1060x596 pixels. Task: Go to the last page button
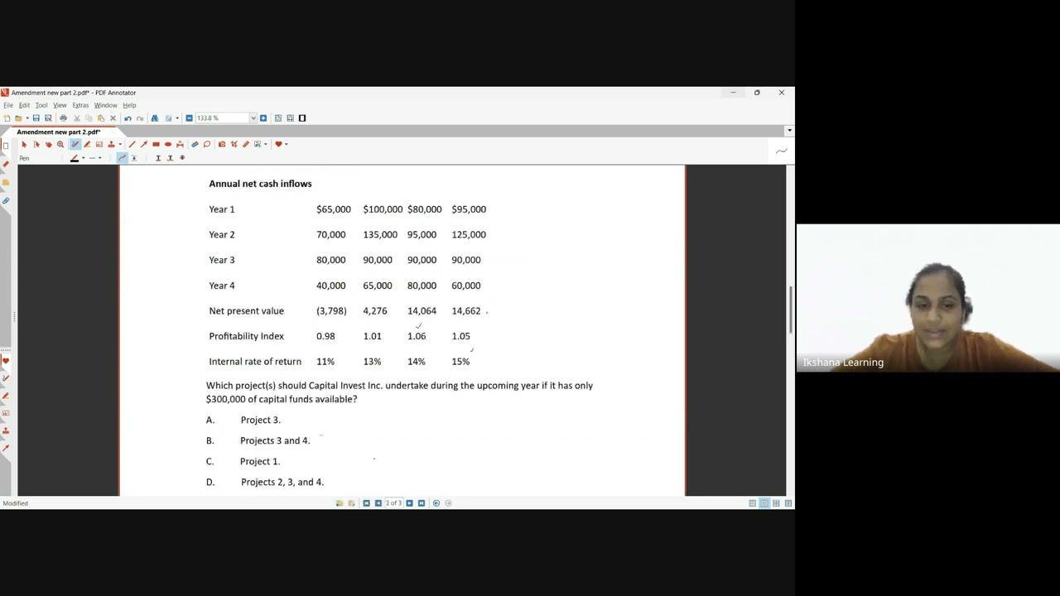click(x=421, y=502)
